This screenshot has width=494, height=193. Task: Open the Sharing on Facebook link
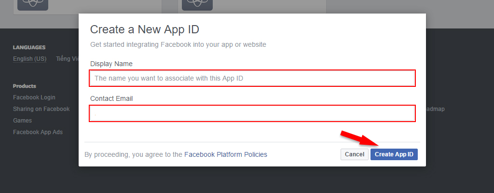point(41,109)
